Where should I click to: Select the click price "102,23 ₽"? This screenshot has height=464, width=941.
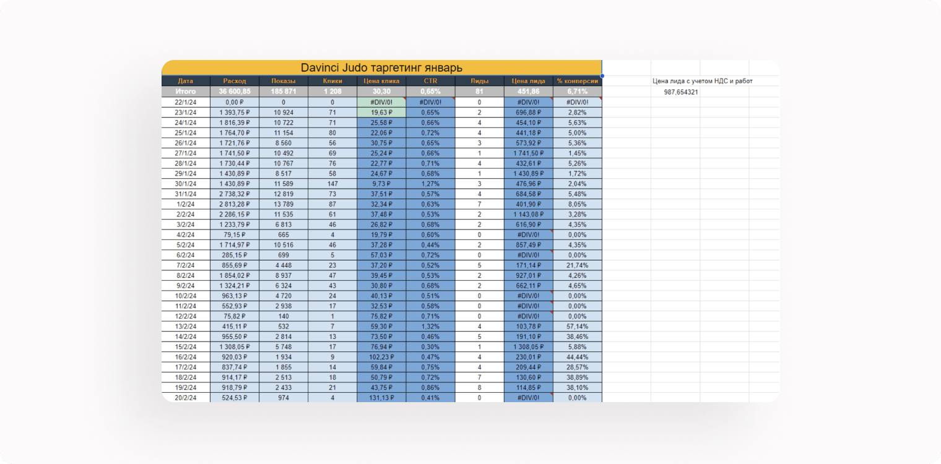(381, 357)
